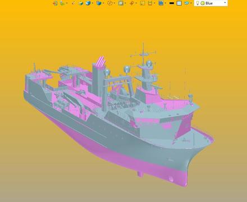Screen dimensions: 247x202
Task: Open the Blue color scheme dropdown
Action: tap(211, 3)
